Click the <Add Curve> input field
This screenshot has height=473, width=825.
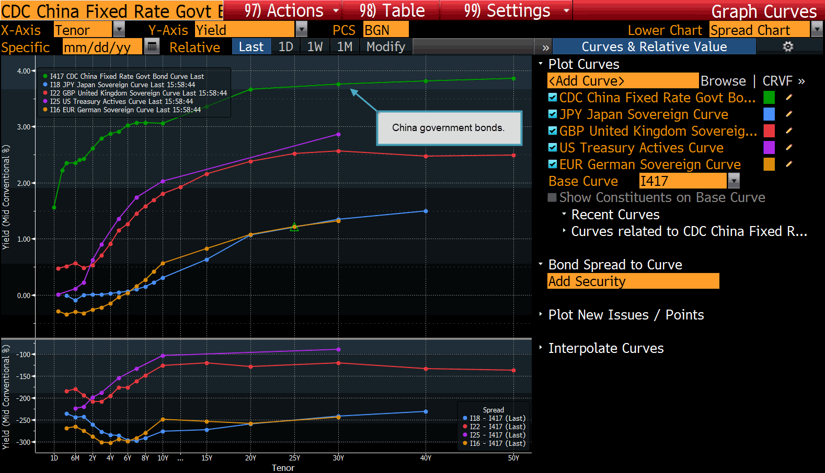tap(623, 81)
